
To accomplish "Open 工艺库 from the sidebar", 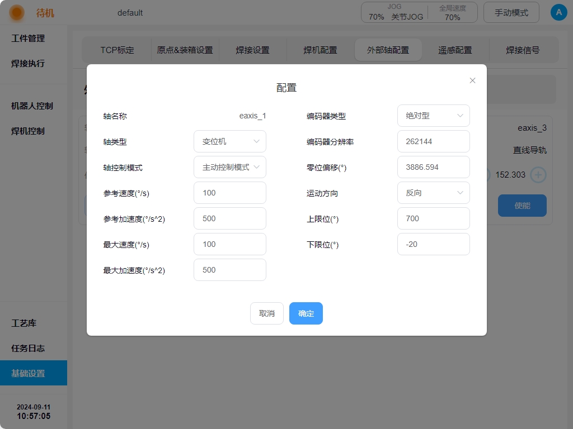I will 24,323.
